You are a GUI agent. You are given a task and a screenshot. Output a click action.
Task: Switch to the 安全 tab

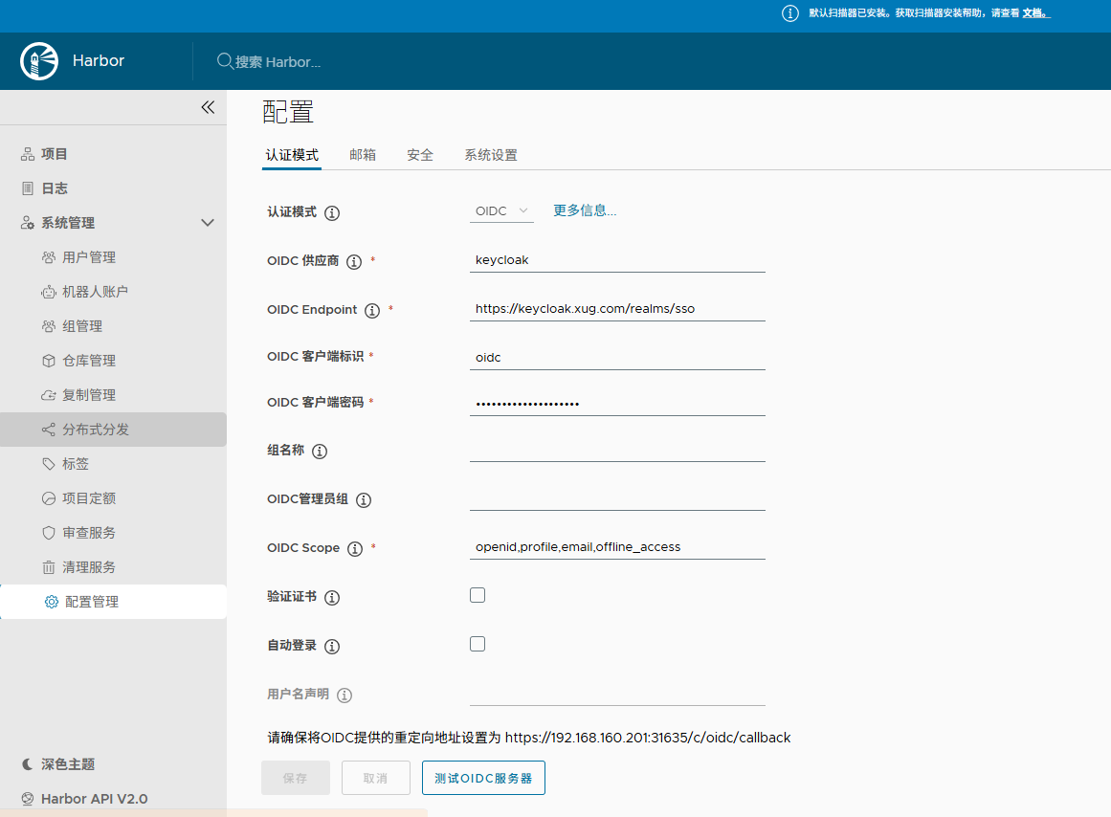(x=420, y=155)
